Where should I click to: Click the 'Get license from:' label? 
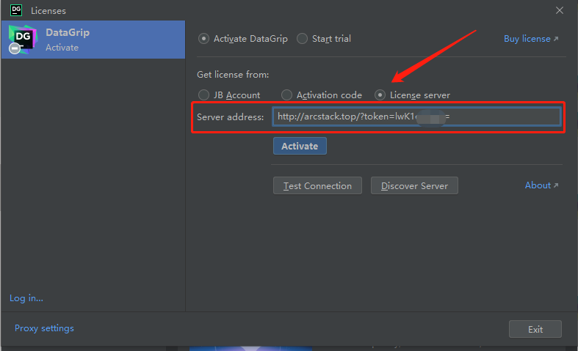(x=233, y=75)
